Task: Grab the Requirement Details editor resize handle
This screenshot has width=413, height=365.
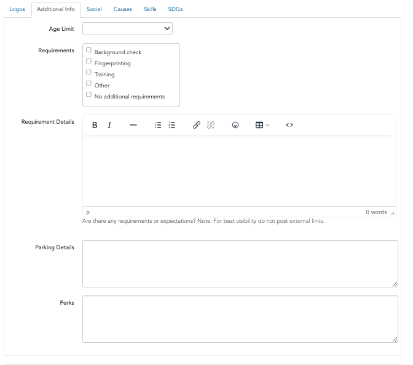Action: point(393,213)
